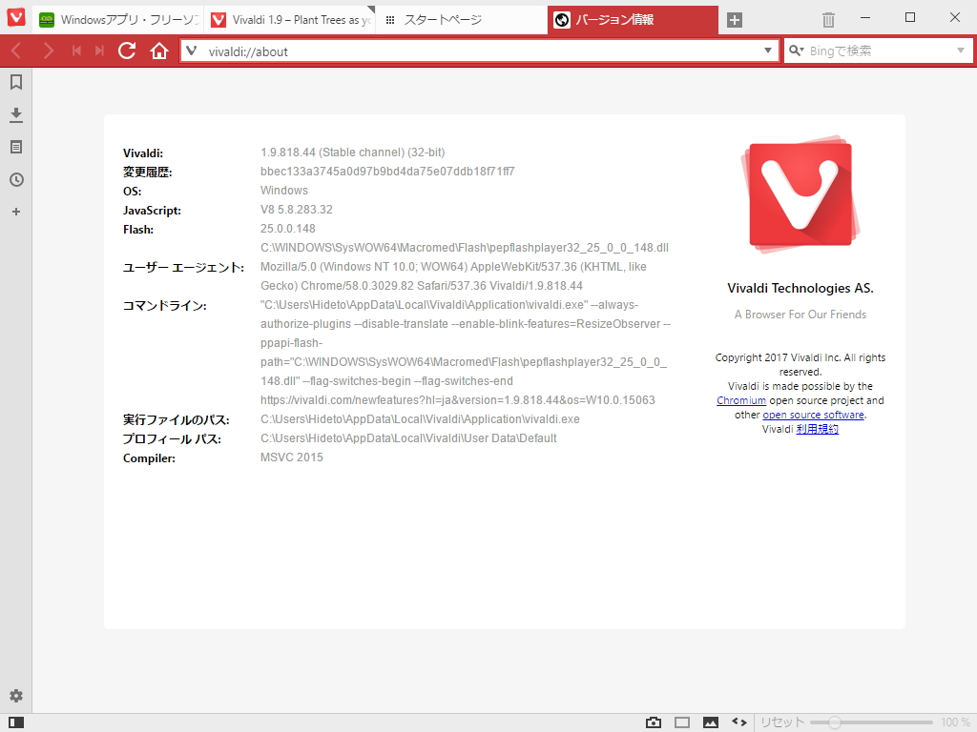This screenshot has width=977, height=732.
Task: Add a new web panel with the plus
Action: pos(15,212)
